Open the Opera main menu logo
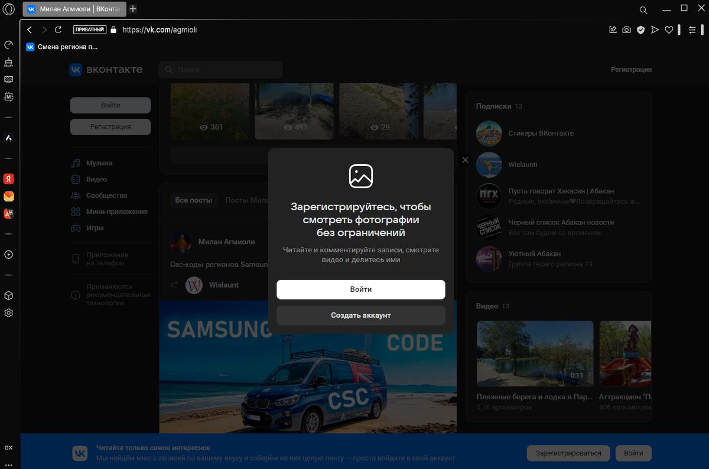The height and width of the screenshot is (469, 709). [9, 9]
